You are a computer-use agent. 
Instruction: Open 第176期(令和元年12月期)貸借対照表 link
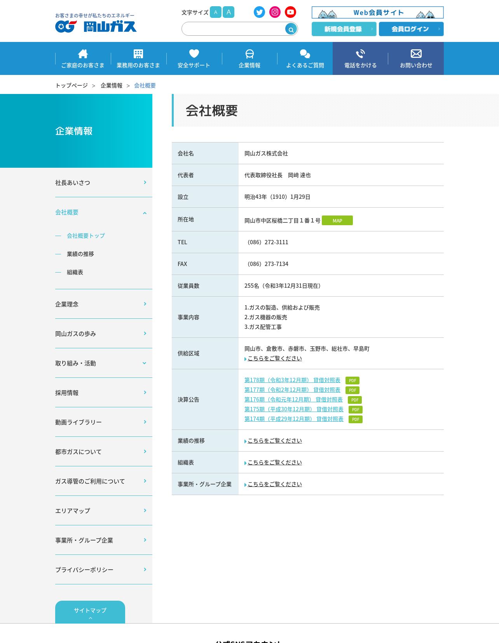tap(293, 400)
